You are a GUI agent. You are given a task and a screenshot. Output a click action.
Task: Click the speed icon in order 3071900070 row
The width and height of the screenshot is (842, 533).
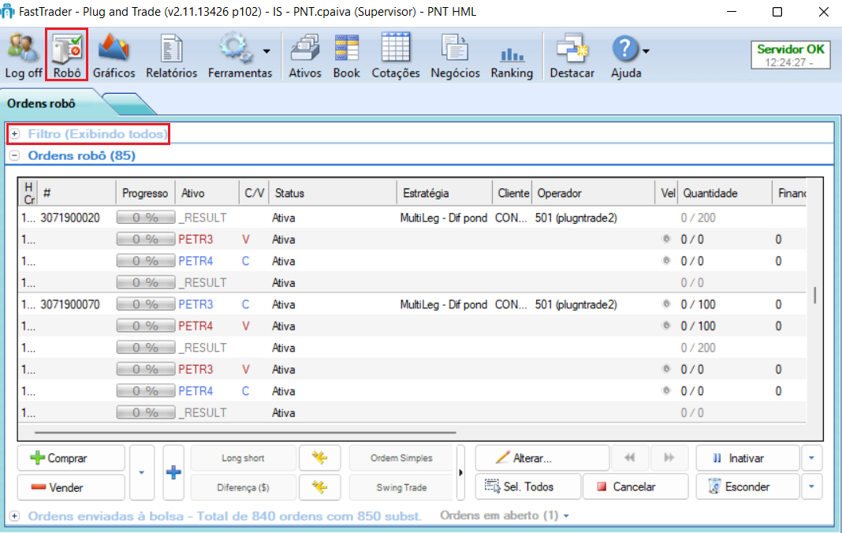point(666,304)
